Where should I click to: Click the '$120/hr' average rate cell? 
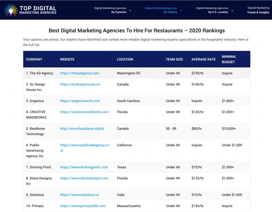click(198, 112)
